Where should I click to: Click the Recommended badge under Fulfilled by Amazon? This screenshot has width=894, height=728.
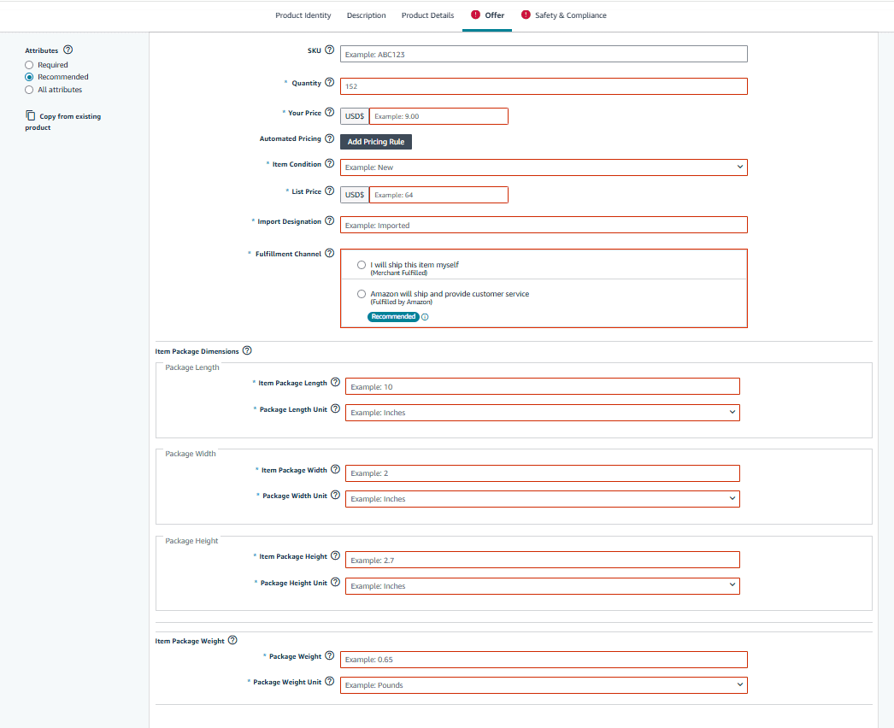coord(393,317)
